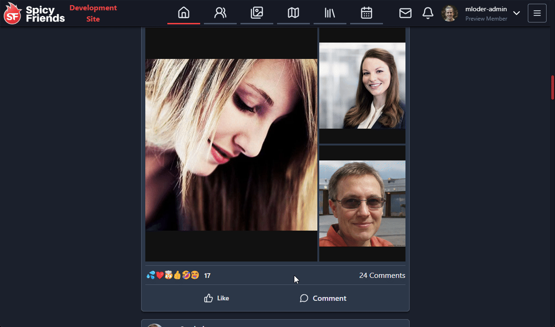
Task: Open the smiling brunette woman photo
Action: [362, 86]
